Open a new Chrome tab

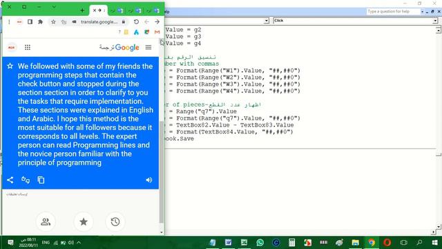tap(82, 11)
